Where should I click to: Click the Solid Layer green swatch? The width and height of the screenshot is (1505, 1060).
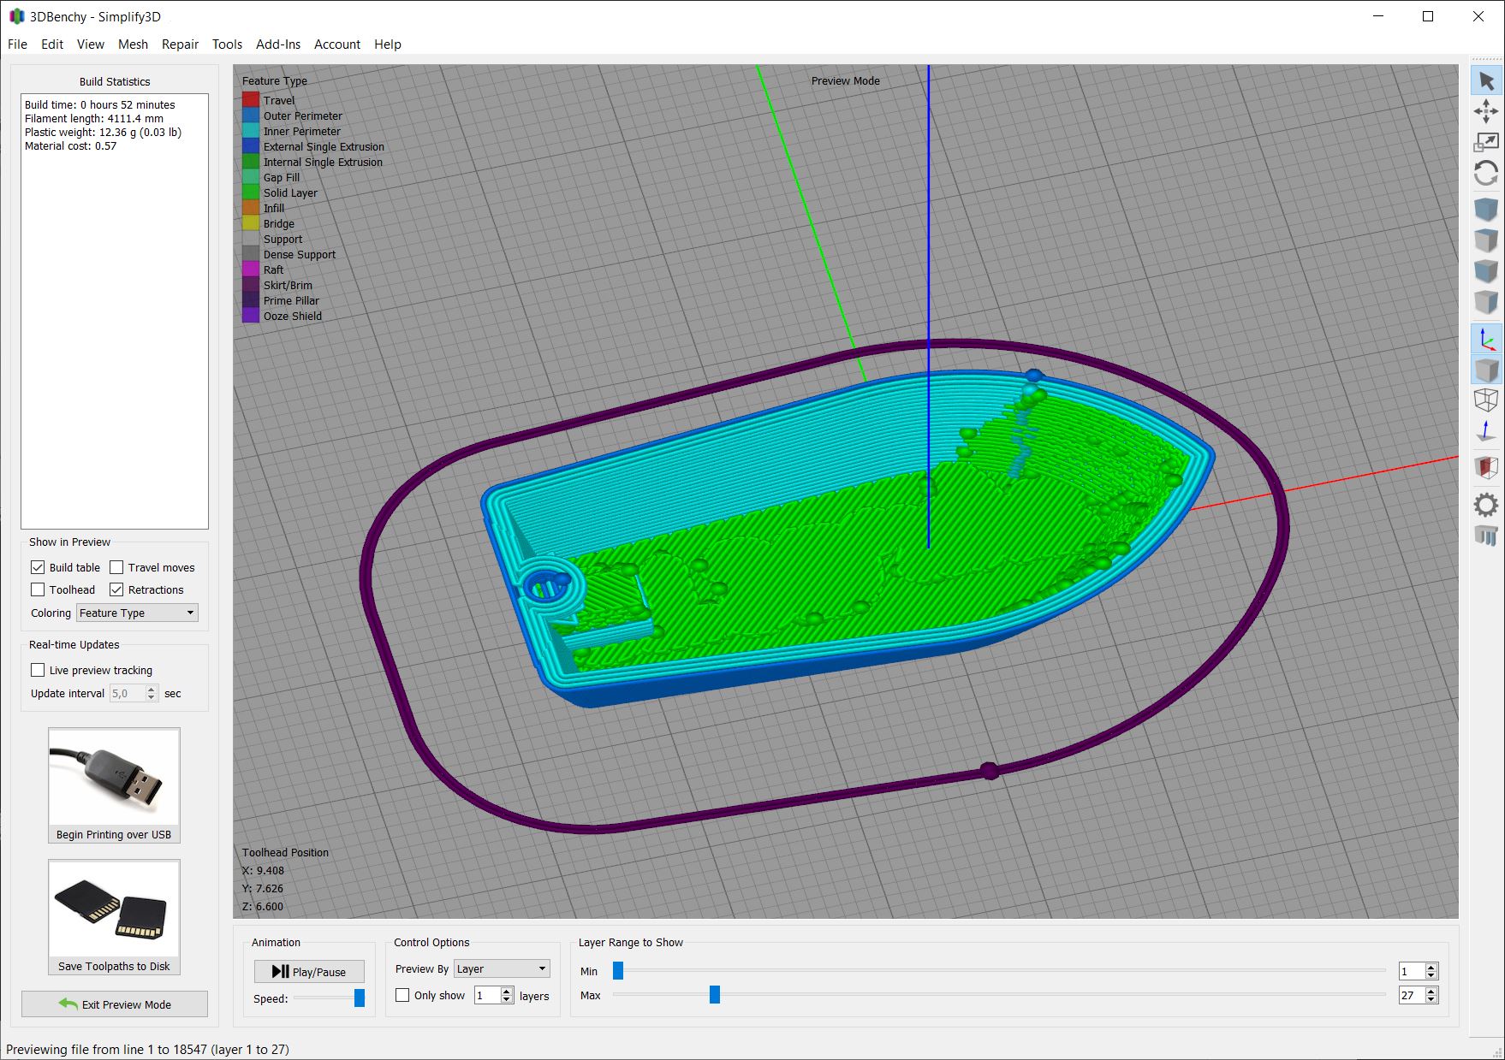click(x=250, y=192)
